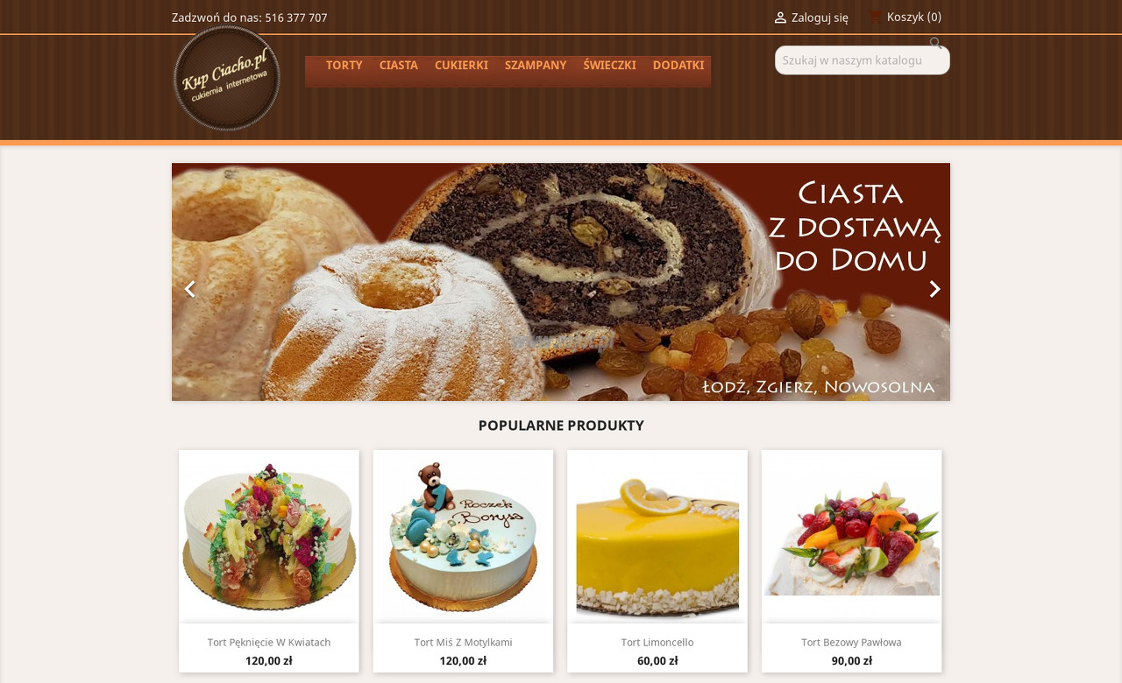Open the CIASTA menu category
Viewport: 1122px width, 683px height.
point(399,66)
